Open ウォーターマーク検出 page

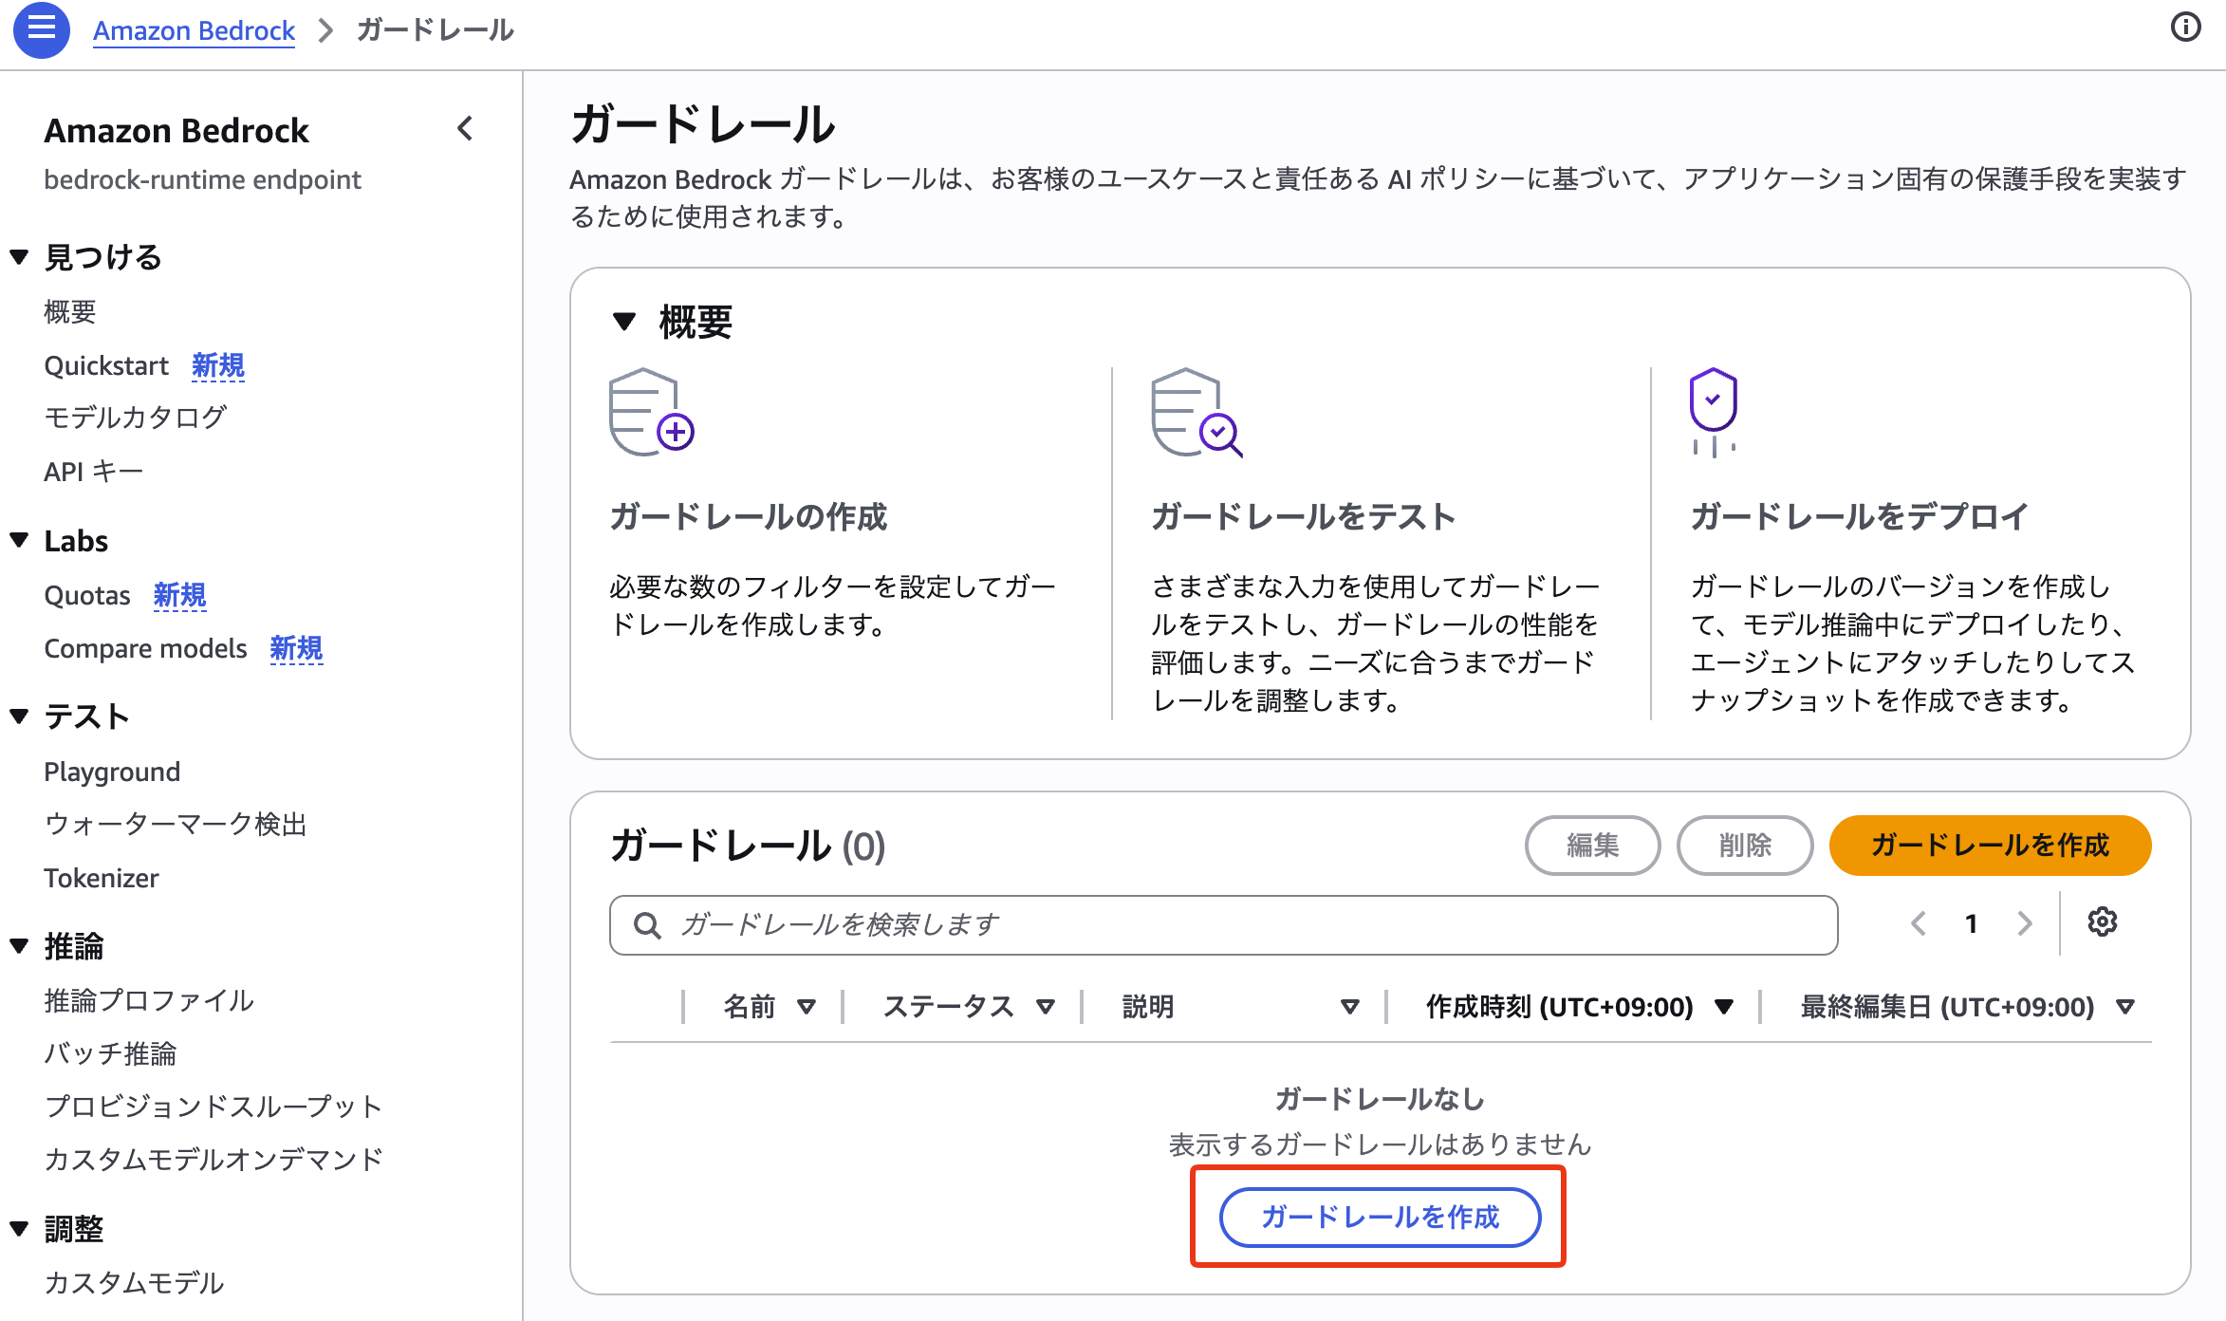(176, 824)
